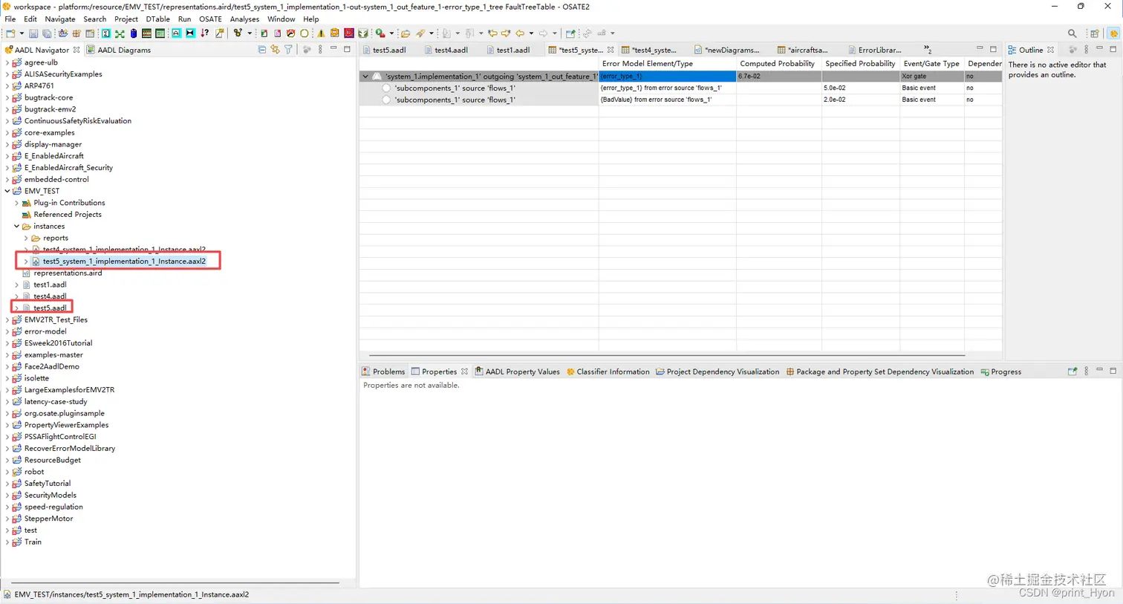1123x604 pixels.
Task: Click the filter funnel icon in AADL Navigator
Action: 288,50
